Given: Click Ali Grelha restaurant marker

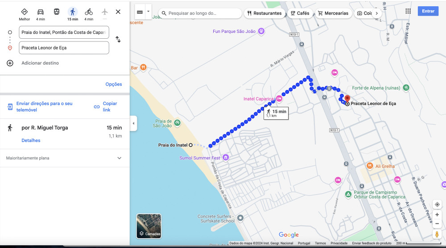Looking at the screenshot, I should [x=369, y=166].
